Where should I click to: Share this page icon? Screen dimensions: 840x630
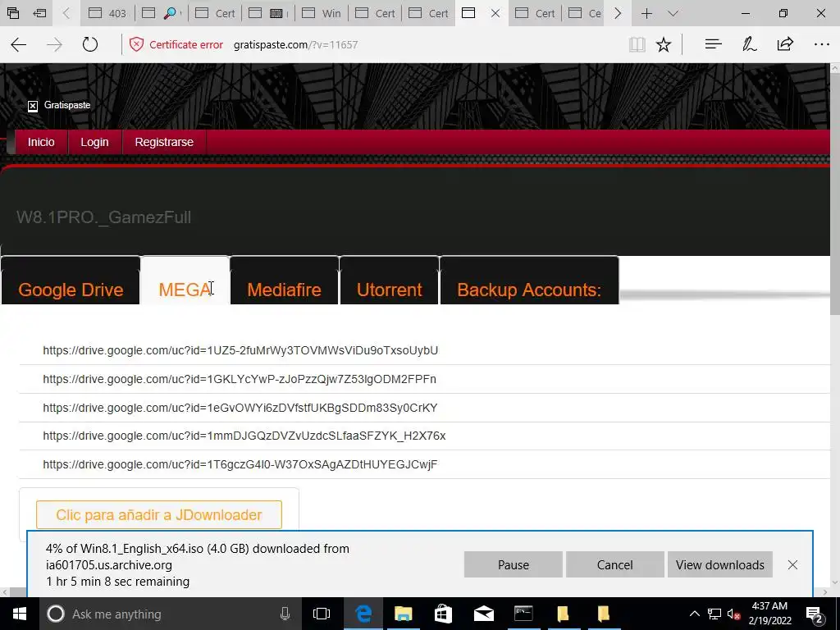[x=785, y=44]
